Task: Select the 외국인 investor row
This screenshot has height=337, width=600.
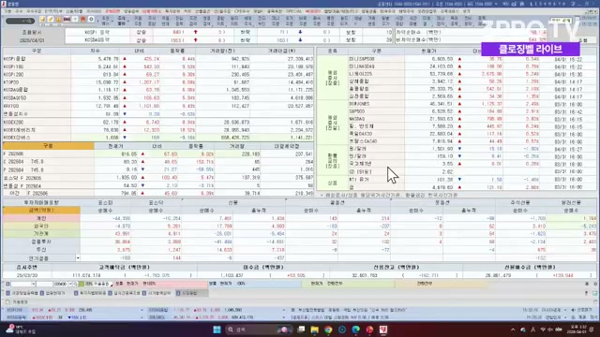Action: [x=300, y=226]
